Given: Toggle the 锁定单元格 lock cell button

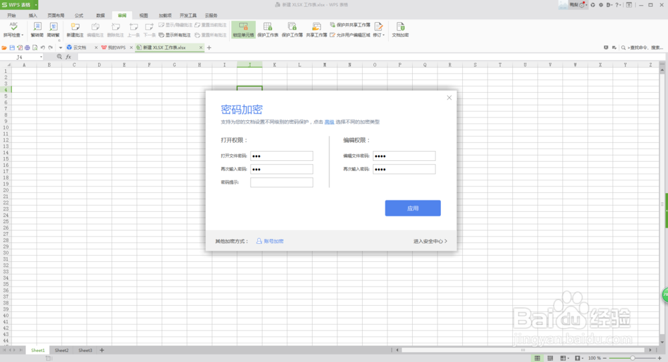Looking at the screenshot, I should 243,29.
